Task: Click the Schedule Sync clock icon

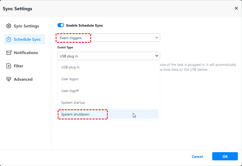Action: point(9,39)
